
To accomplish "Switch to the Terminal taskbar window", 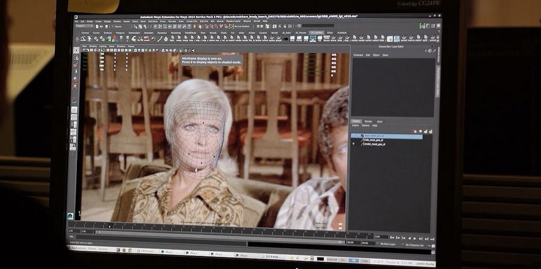I will 145,251.
